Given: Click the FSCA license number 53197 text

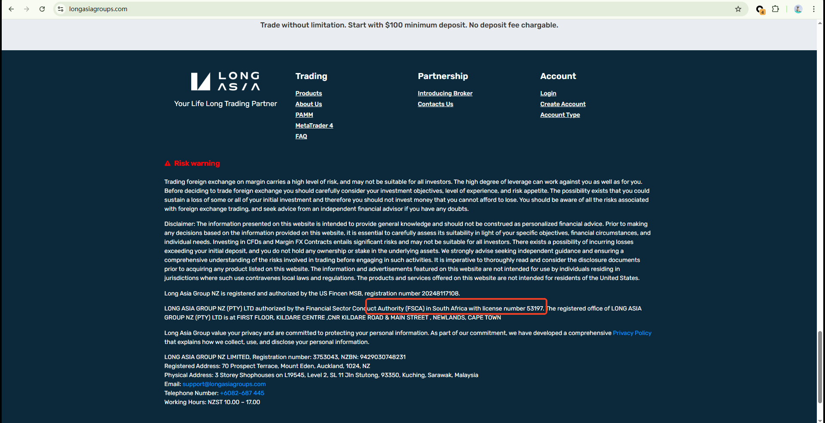Looking at the screenshot, I should (x=456, y=308).
